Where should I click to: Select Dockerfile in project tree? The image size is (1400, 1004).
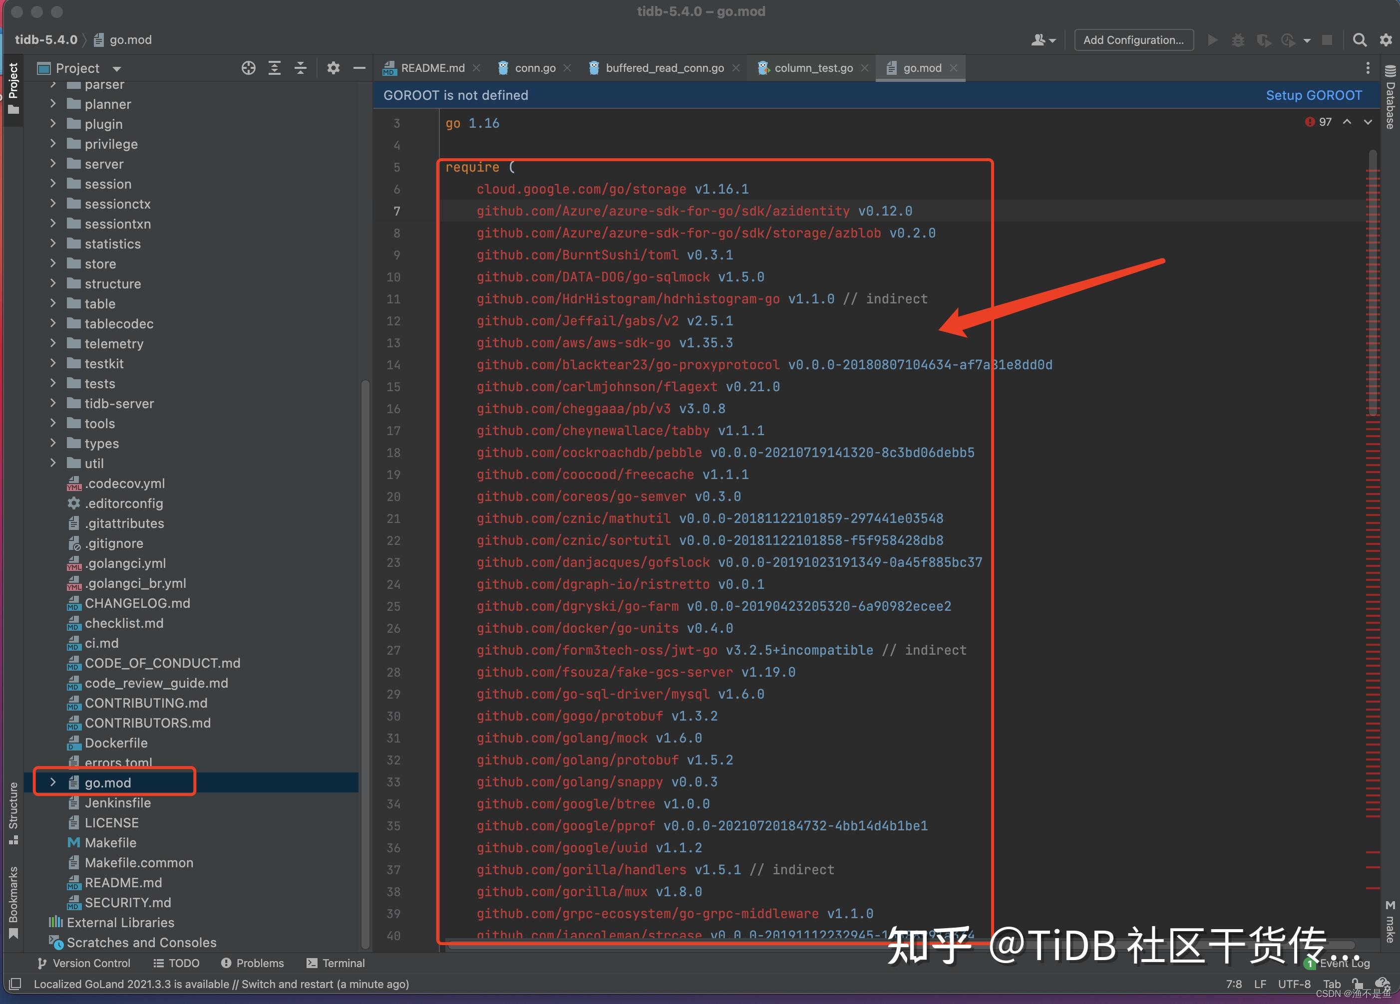tap(116, 743)
